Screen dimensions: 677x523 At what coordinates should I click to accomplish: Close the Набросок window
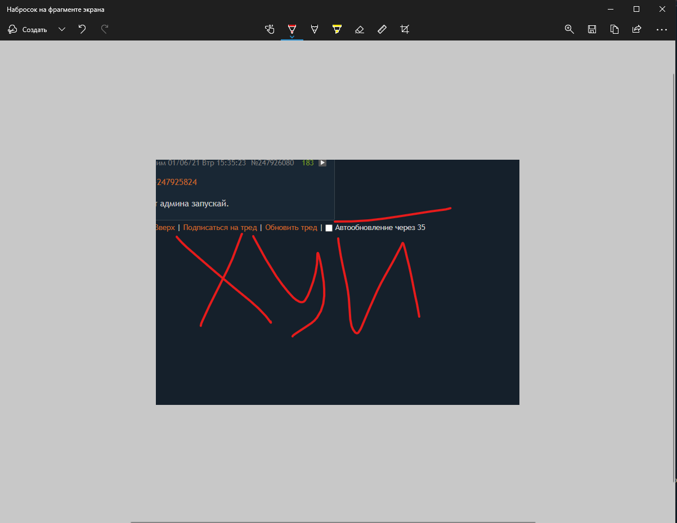(x=662, y=9)
